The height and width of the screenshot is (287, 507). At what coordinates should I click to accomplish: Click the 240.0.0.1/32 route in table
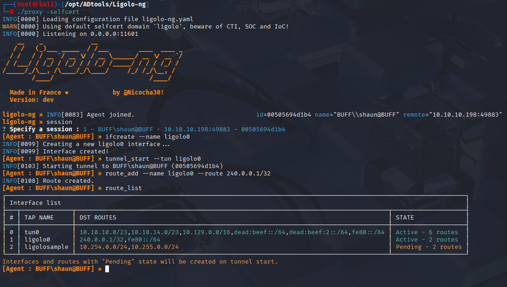[x=102, y=240]
